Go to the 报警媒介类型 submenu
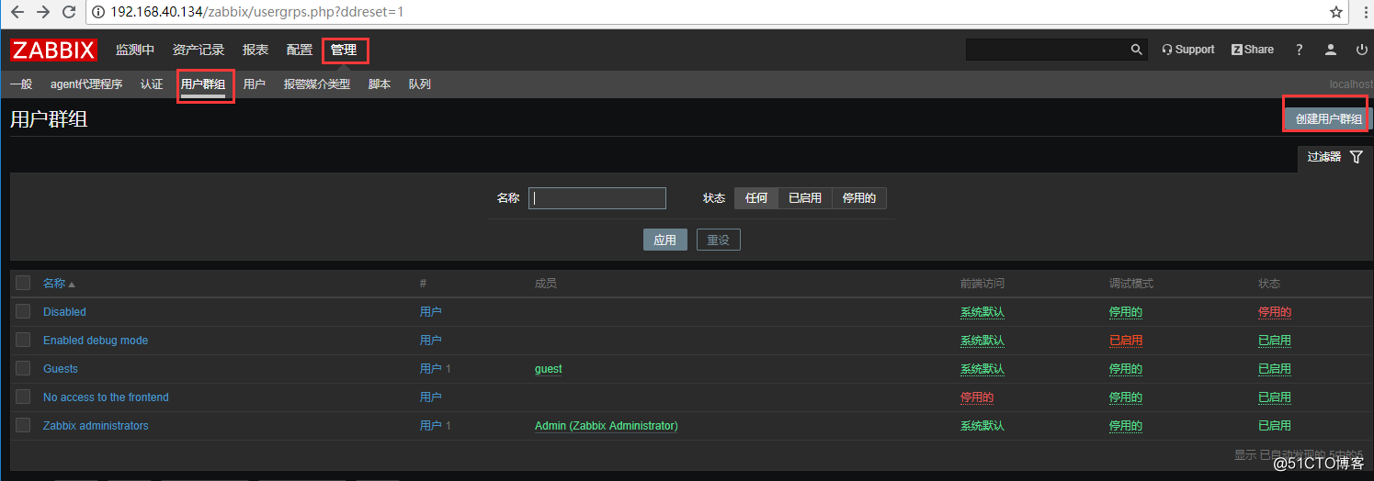The height and width of the screenshot is (481, 1374). pyautogui.click(x=317, y=84)
